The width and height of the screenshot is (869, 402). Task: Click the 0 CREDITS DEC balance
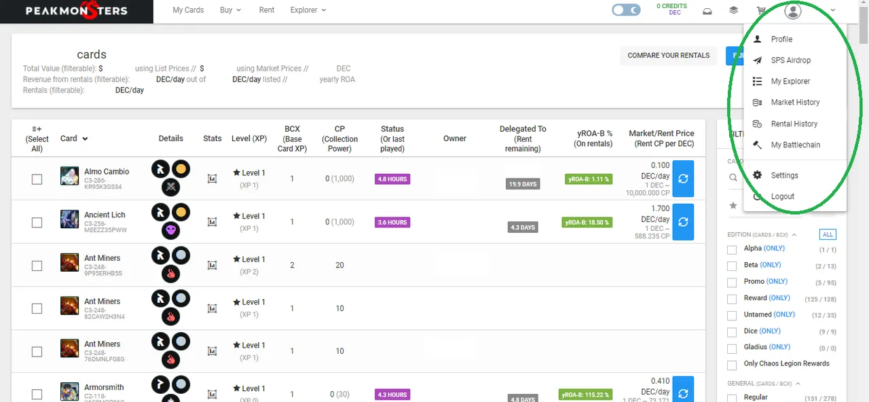tap(672, 9)
